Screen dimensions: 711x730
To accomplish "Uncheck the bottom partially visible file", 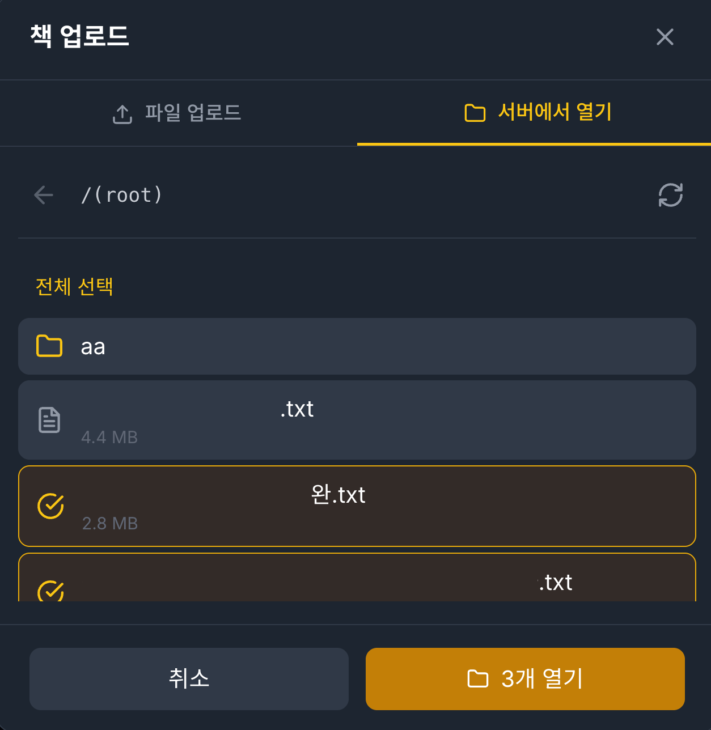I will 50,591.
